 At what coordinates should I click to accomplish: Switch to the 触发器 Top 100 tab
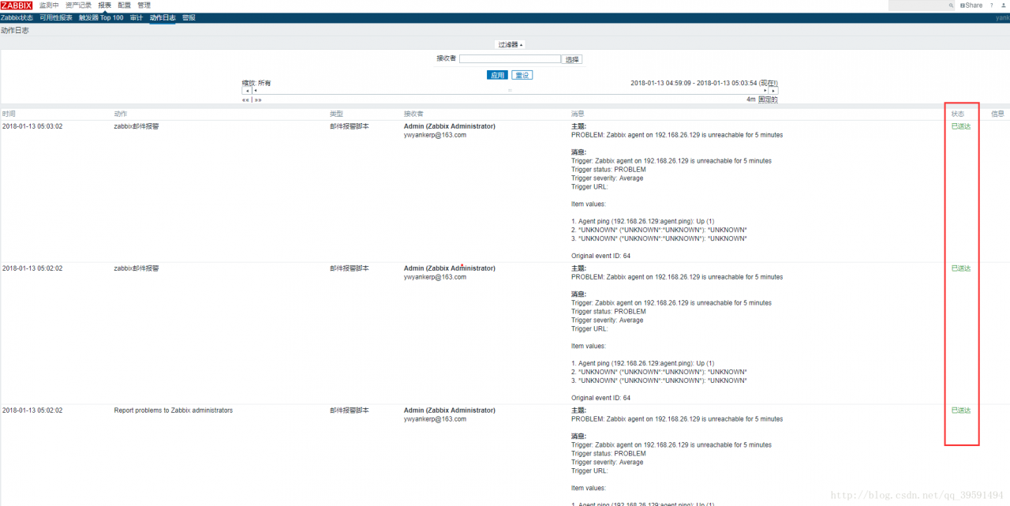pyautogui.click(x=101, y=17)
